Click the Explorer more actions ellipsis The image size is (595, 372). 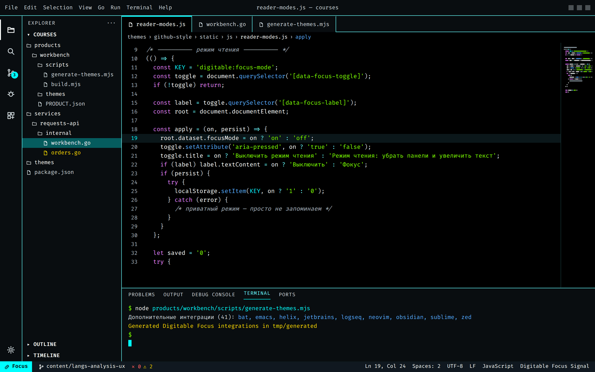111,23
